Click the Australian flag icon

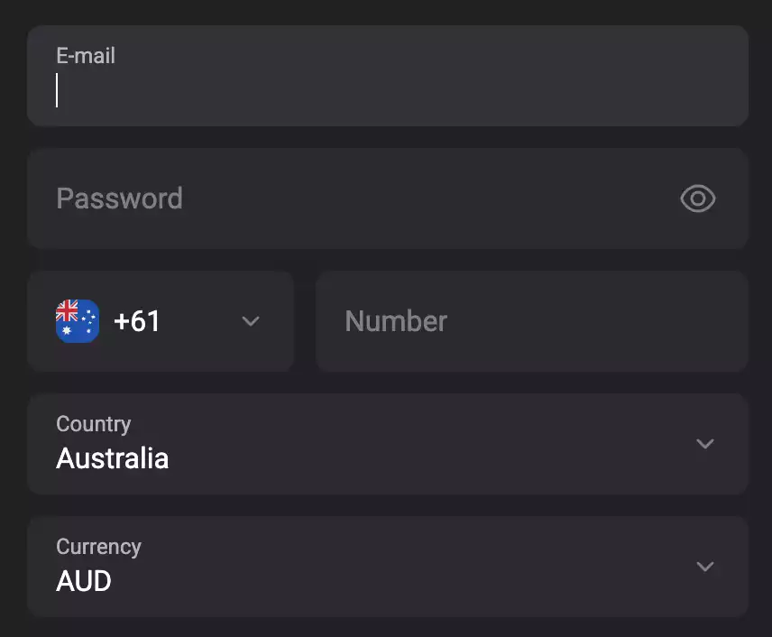(78, 321)
